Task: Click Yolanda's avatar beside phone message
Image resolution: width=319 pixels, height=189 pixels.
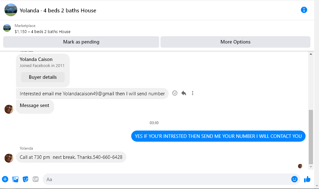Action: click(x=9, y=158)
